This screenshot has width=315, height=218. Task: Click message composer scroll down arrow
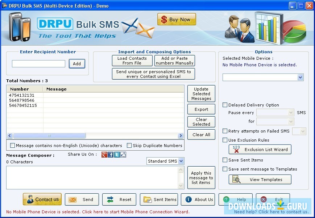181,186
